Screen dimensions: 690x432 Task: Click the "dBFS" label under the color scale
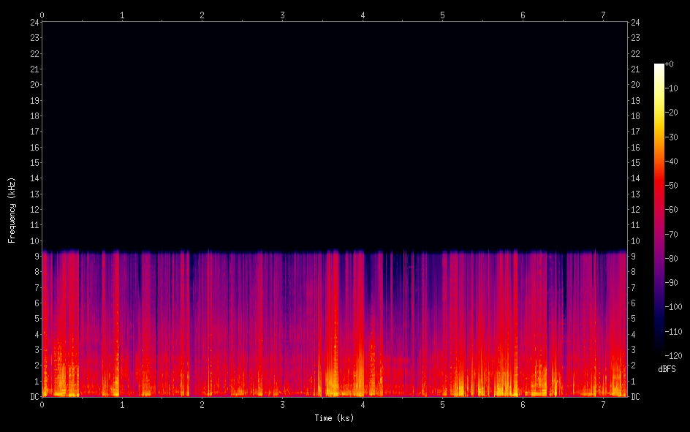(x=667, y=369)
